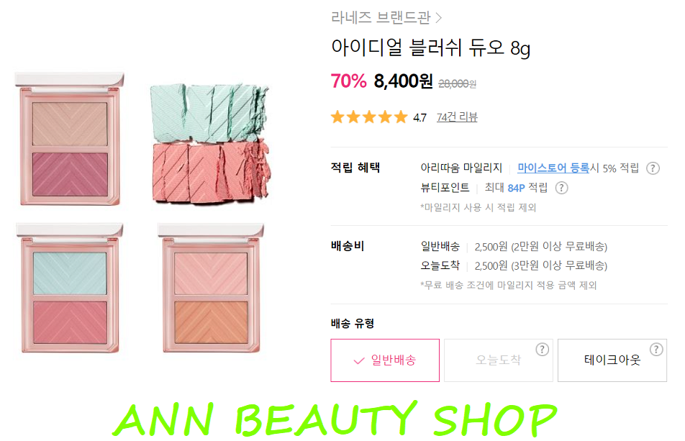
Task: Open 74건 리뷰 reviews link
Action: pyautogui.click(x=457, y=117)
